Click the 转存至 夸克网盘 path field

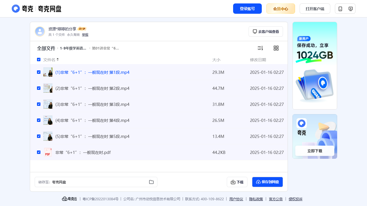click(x=96, y=182)
